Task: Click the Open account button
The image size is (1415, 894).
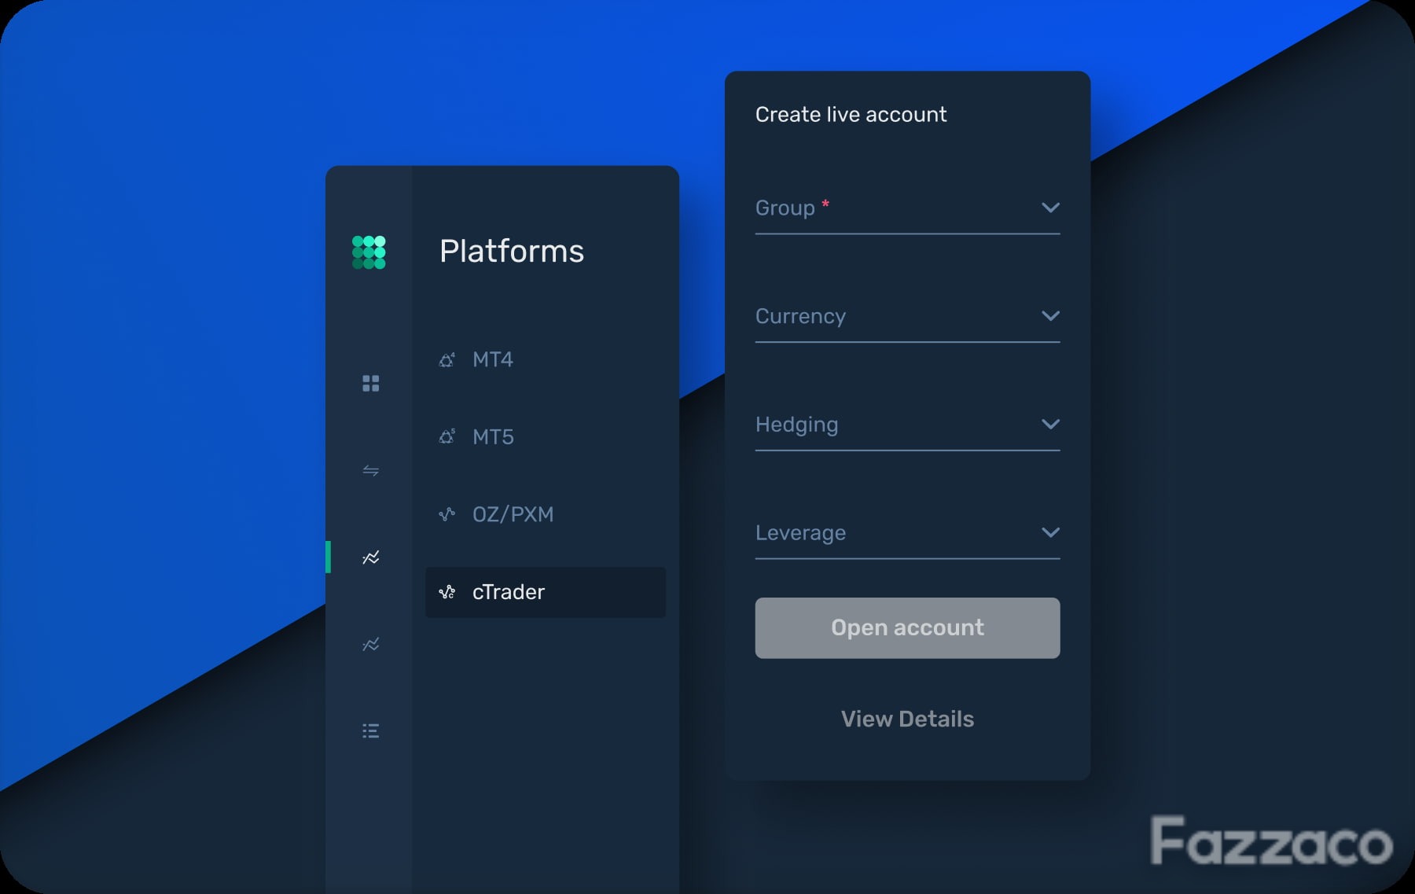Action: [x=907, y=628]
